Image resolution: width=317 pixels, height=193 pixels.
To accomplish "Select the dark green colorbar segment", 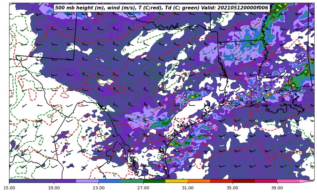I will 154,181.
